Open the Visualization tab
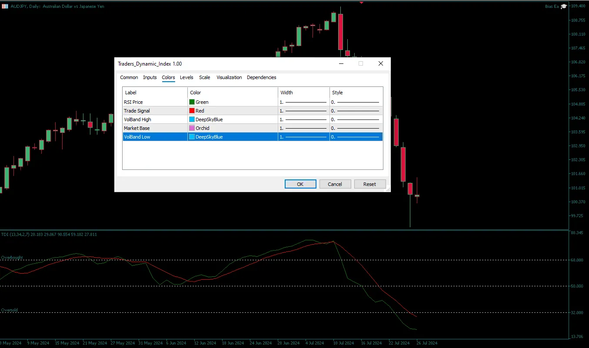Image resolution: width=589 pixels, height=348 pixels. [x=229, y=77]
